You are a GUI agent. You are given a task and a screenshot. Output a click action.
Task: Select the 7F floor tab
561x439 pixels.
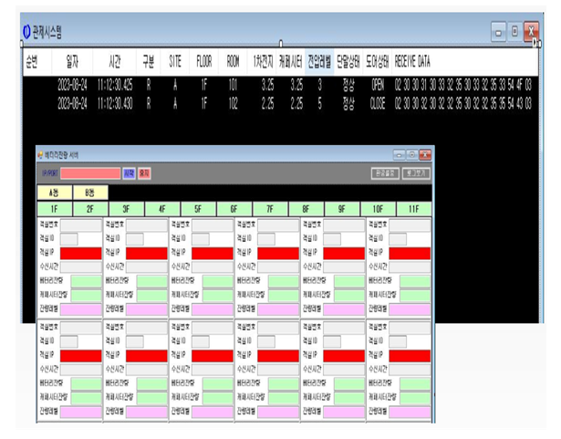[x=270, y=209]
